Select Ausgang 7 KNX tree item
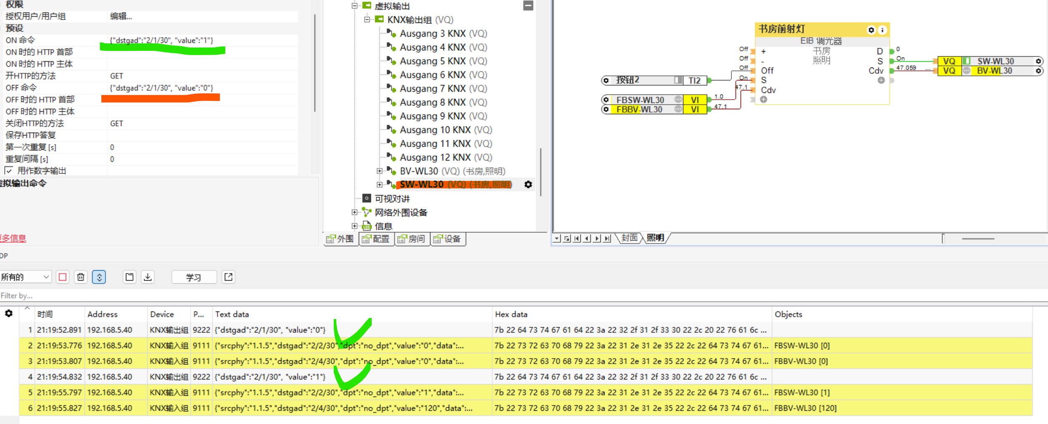Image resolution: width=1048 pixels, height=424 pixels. (x=443, y=88)
